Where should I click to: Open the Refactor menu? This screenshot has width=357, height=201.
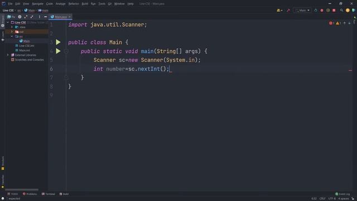74,4
